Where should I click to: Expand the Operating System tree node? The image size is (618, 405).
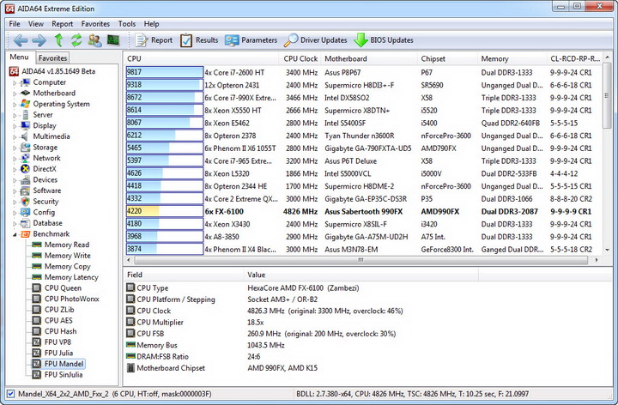click(x=15, y=105)
